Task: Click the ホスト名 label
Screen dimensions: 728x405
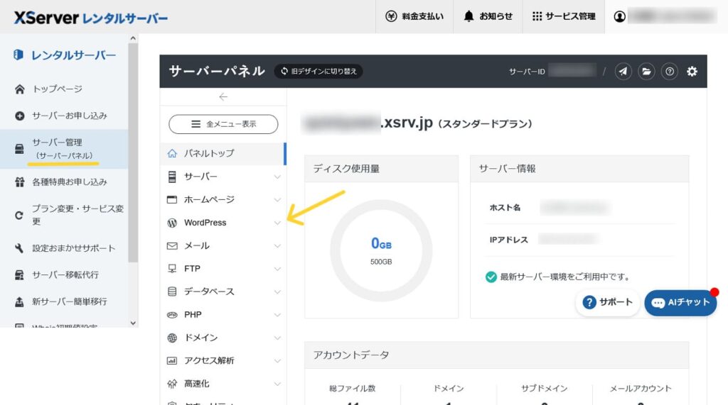Action: (x=505, y=208)
